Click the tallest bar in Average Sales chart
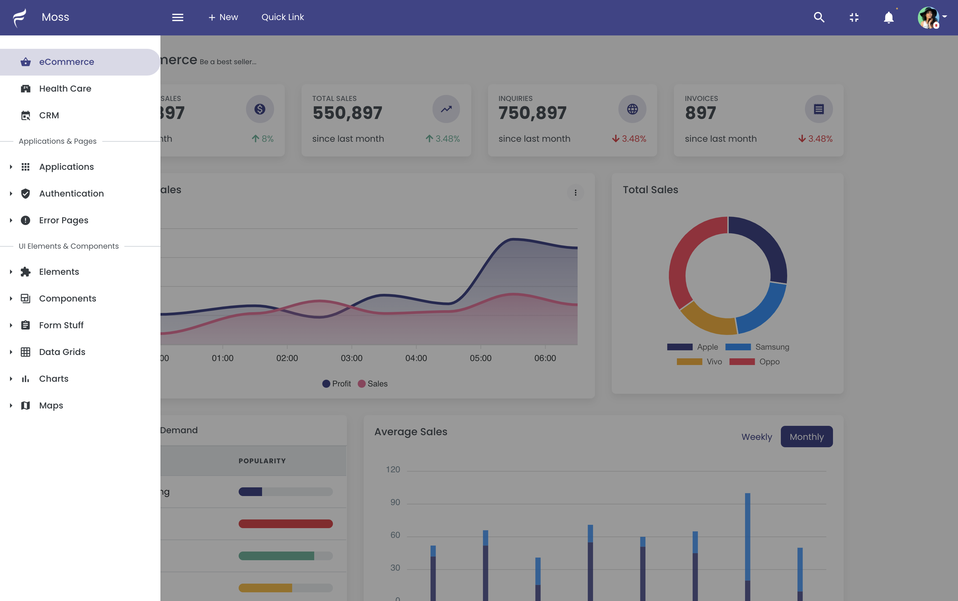The image size is (958, 601). tap(747, 547)
